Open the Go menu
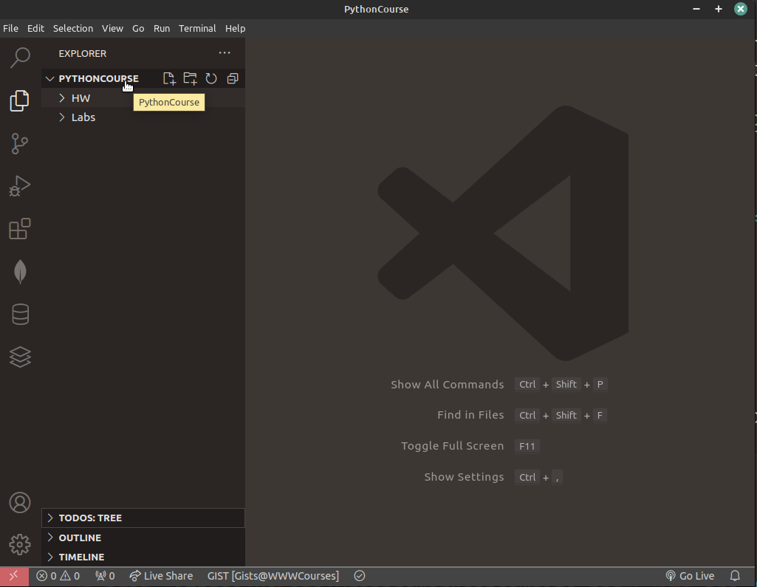 click(138, 29)
